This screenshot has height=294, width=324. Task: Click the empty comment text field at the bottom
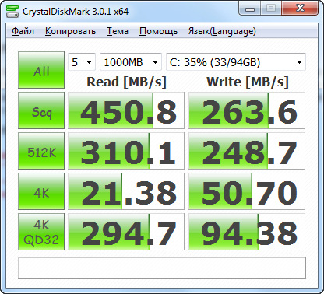[162, 268]
